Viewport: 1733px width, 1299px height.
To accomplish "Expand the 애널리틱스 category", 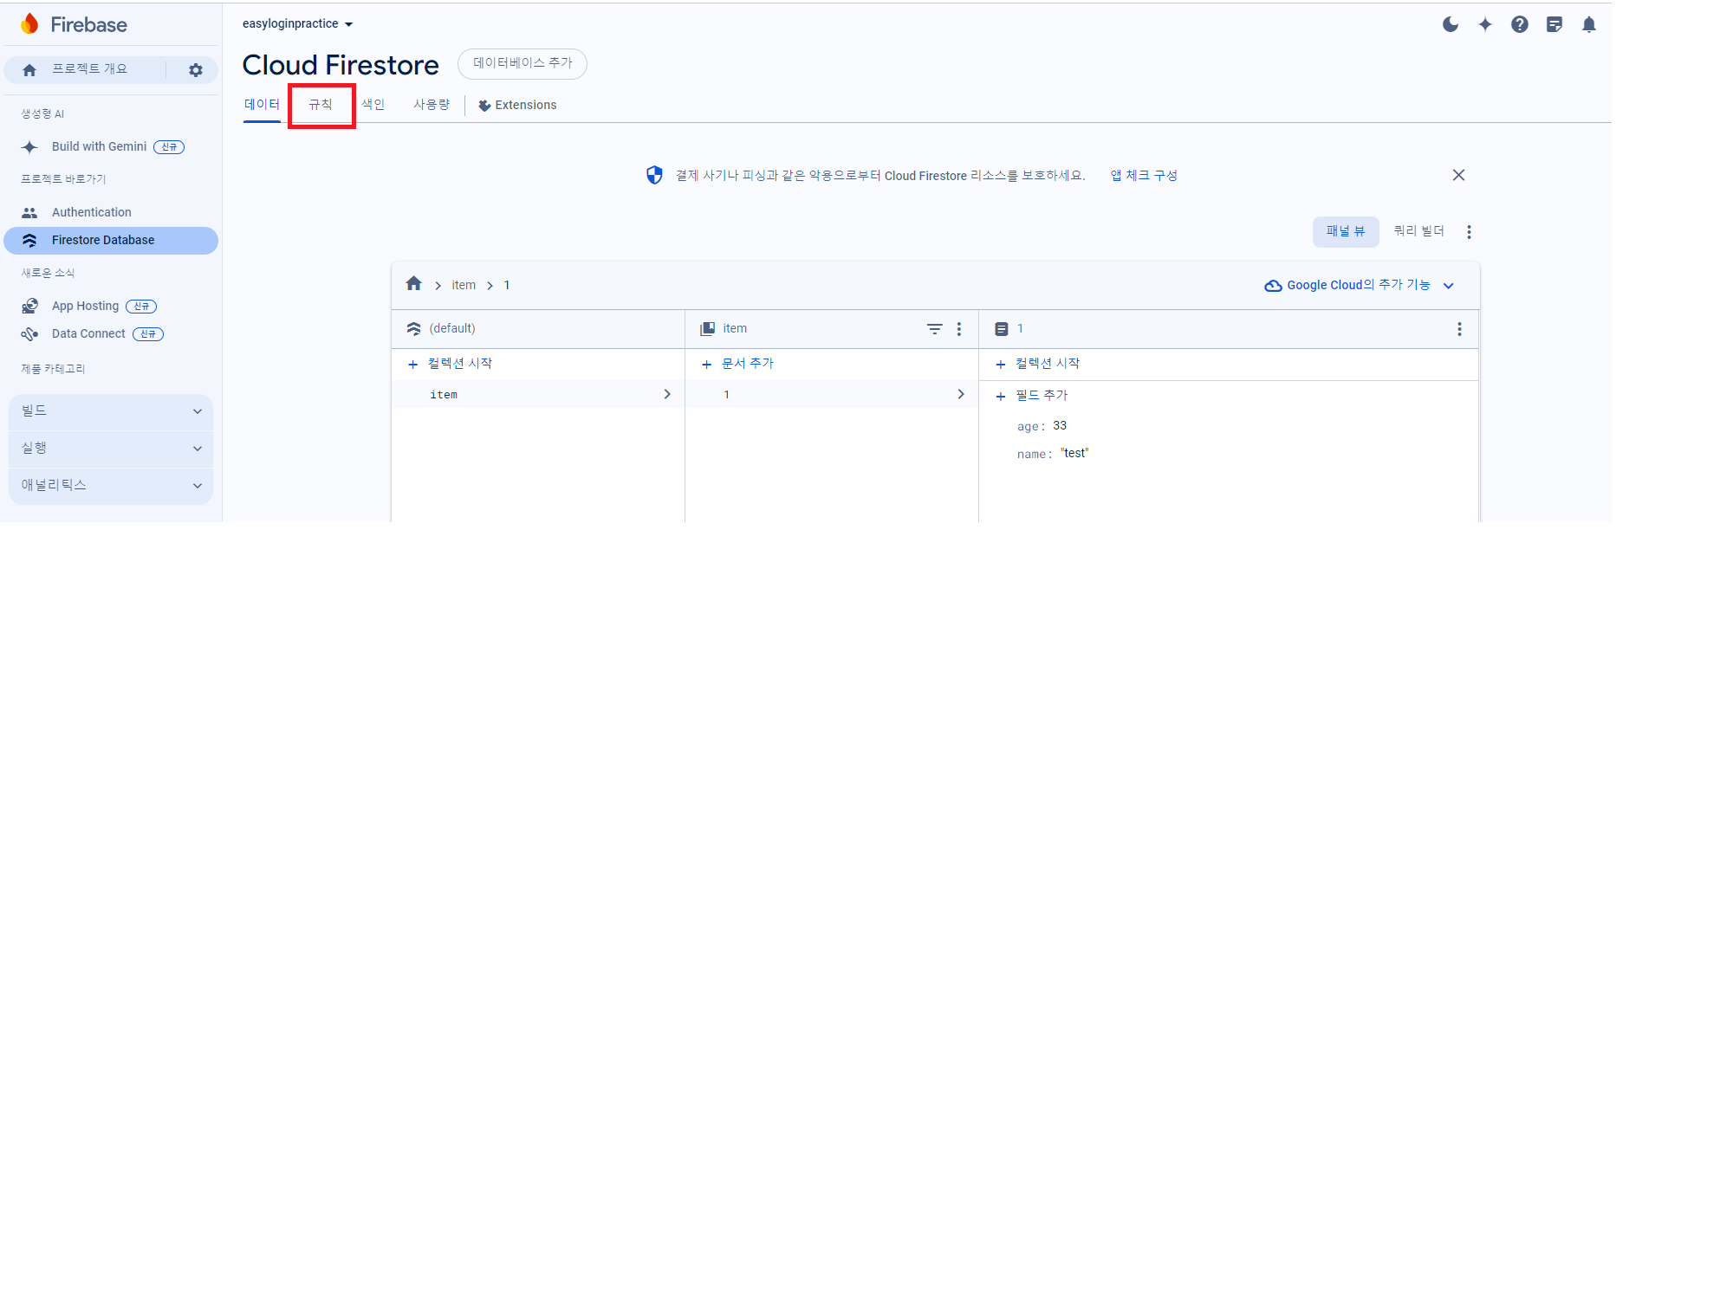I will [x=111, y=485].
